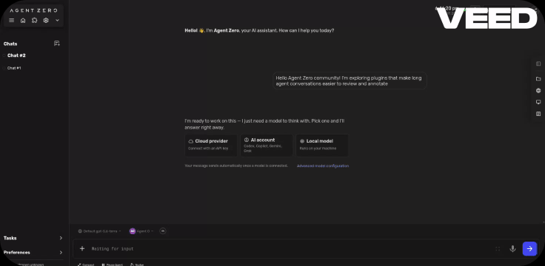Click the 'I'm ready to work on this' message
This screenshot has height=266, width=545.
pyautogui.click(x=264, y=124)
